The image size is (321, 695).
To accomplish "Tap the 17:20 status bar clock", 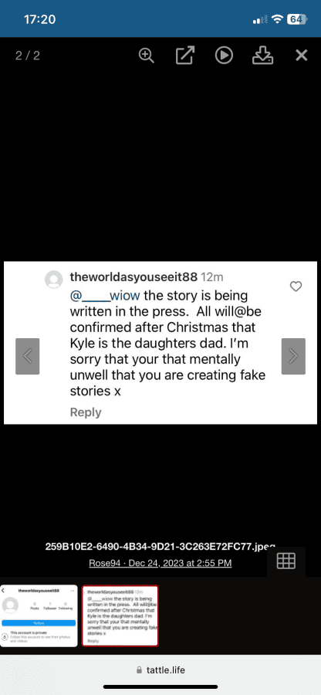I will click(x=39, y=19).
